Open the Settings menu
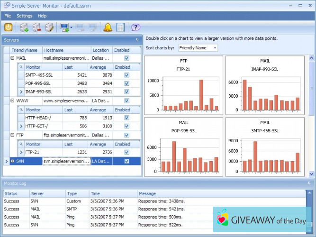The height and width of the screenshot is (237, 316). [x=24, y=16]
